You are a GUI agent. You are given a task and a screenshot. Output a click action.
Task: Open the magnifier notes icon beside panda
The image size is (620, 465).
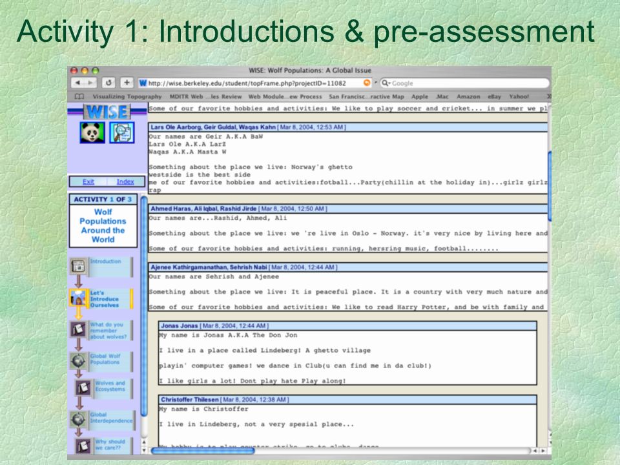(122, 132)
